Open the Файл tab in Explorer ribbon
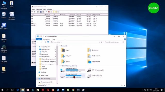Image resolution: width=165 pixels, height=92 pixels. (x=39, y=39)
